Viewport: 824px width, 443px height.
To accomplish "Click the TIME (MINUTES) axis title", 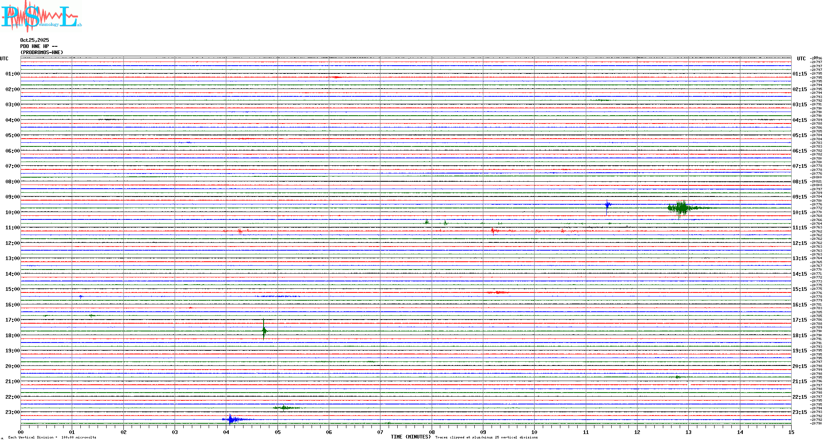I will 410,437.
